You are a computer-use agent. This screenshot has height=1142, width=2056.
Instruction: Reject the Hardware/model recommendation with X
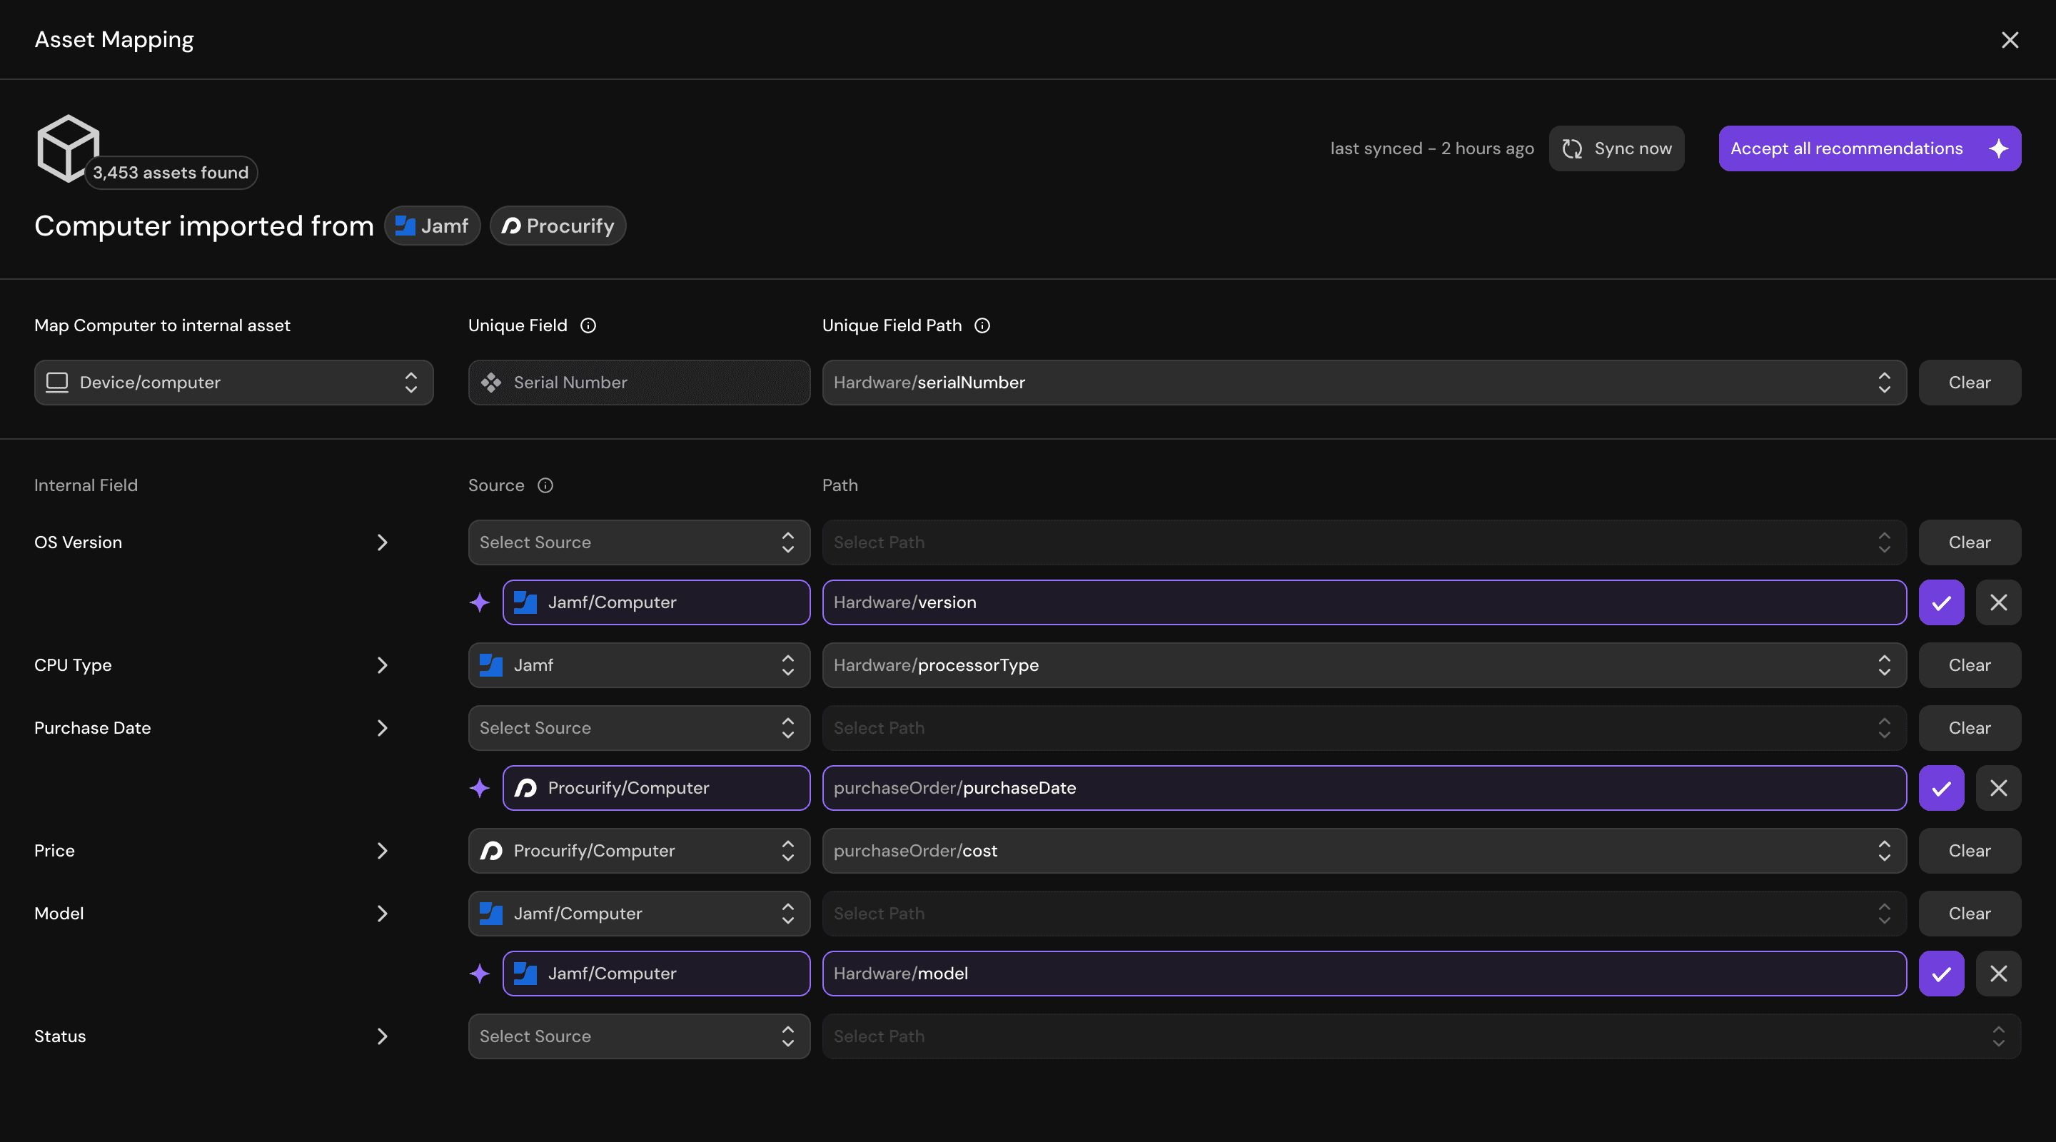tap(1999, 974)
